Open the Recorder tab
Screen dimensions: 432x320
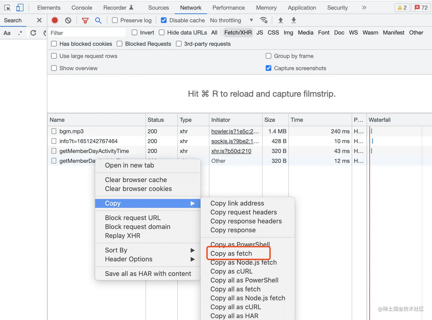click(x=118, y=8)
